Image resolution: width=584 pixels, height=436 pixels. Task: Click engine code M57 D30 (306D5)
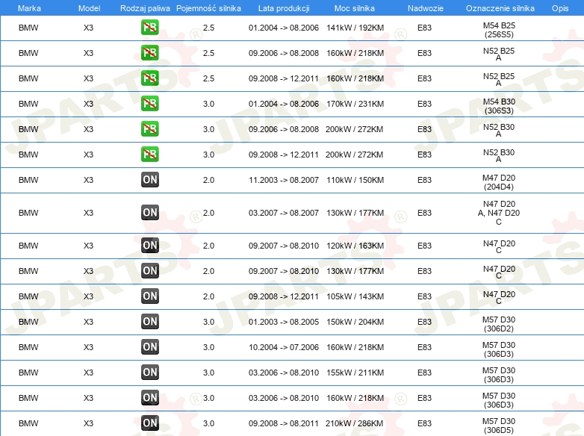pyautogui.click(x=499, y=426)
